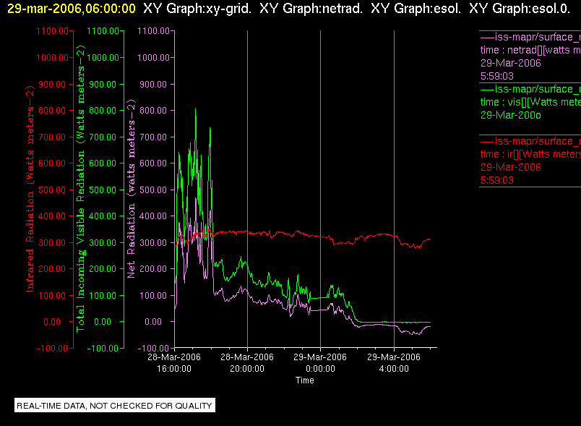
Task: Click the Net Radiation axis label
Action: point(132,188)
